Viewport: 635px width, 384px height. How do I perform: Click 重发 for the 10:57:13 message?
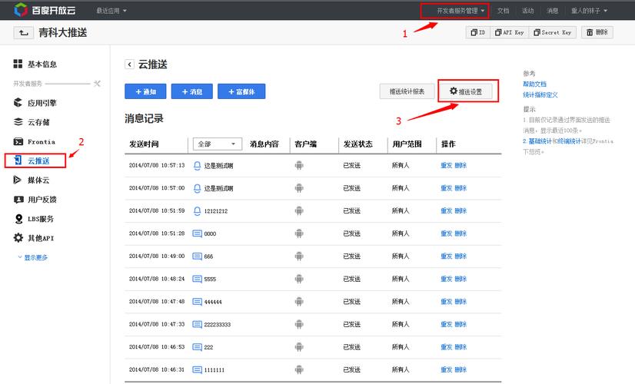(x=447, y=165)
